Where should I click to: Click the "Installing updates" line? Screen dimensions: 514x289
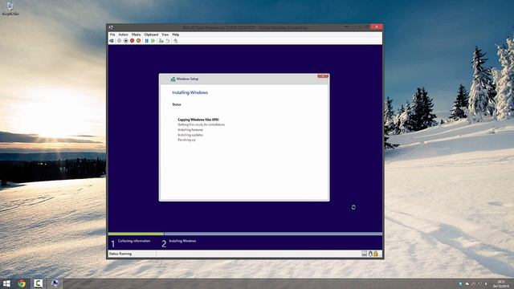click(190, 135)
